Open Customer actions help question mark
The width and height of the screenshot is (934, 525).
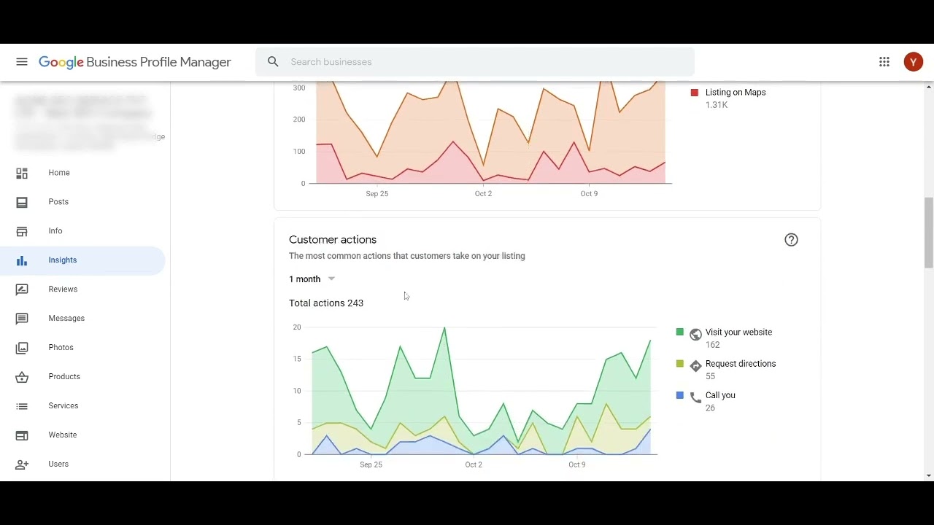[791, 240]
